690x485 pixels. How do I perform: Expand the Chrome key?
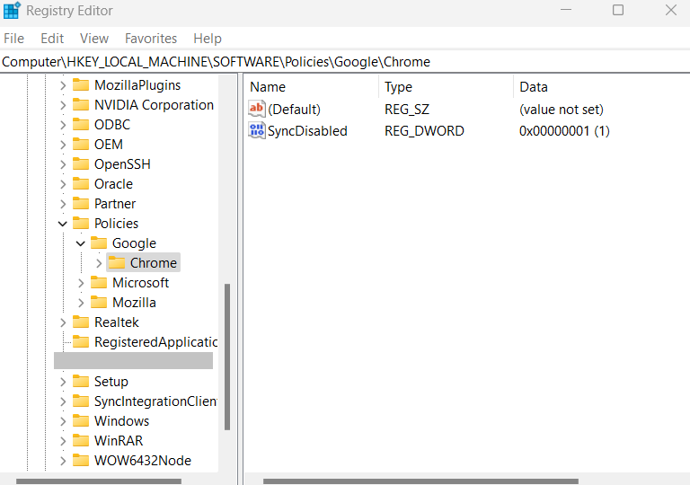coord(99,263)
